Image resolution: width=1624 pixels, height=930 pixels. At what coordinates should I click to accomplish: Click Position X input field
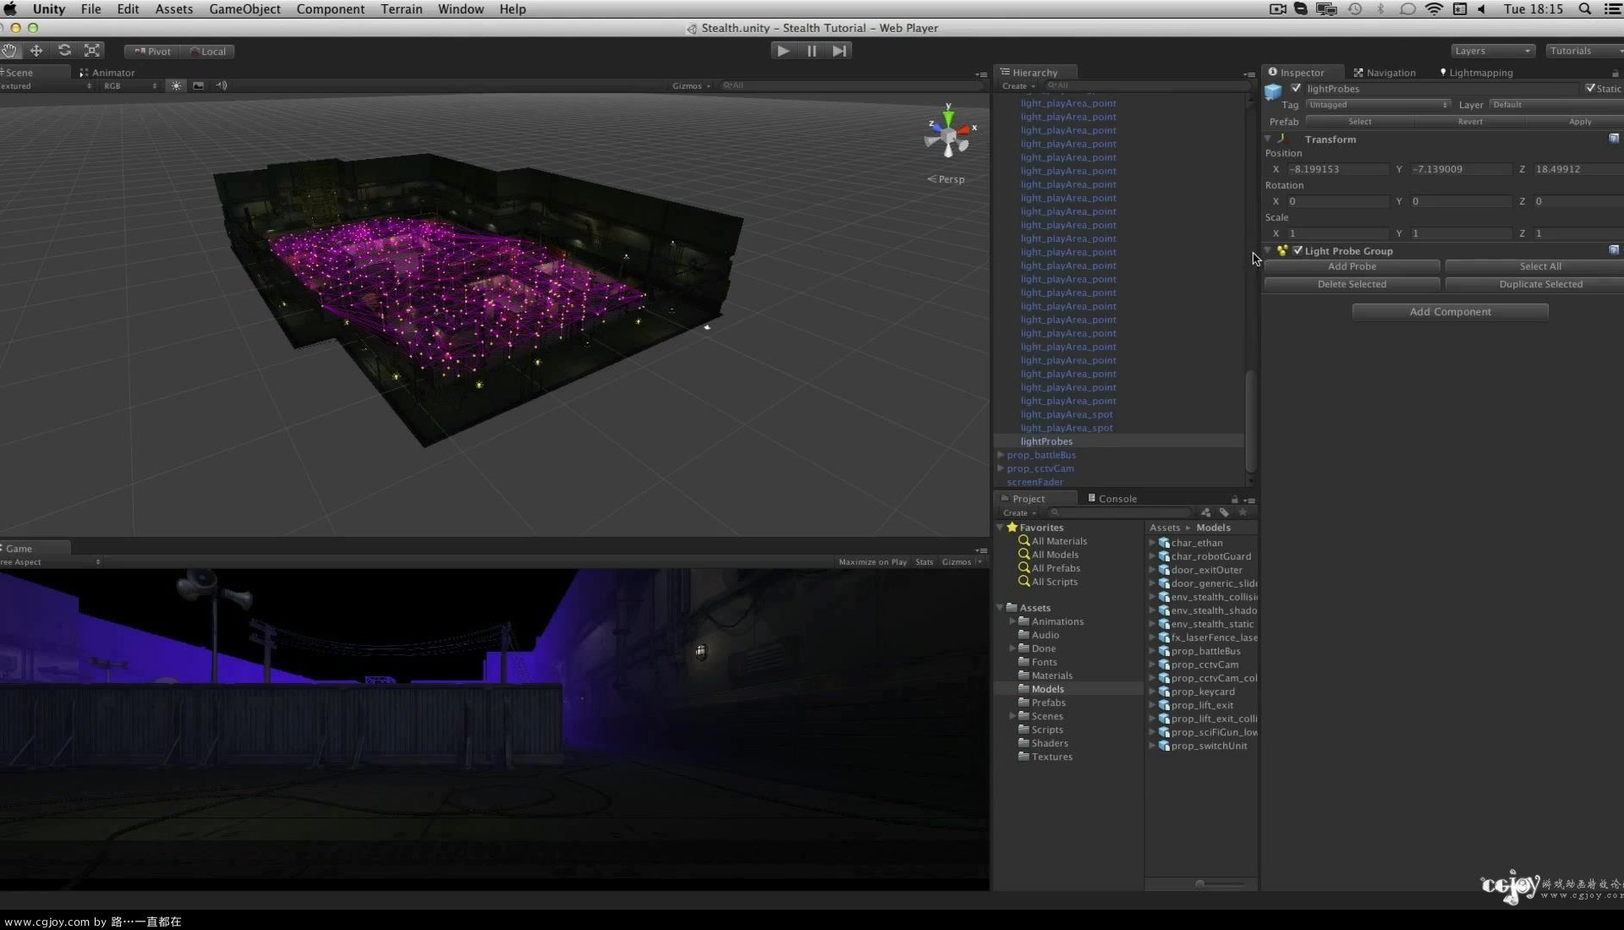point(1337,169)
